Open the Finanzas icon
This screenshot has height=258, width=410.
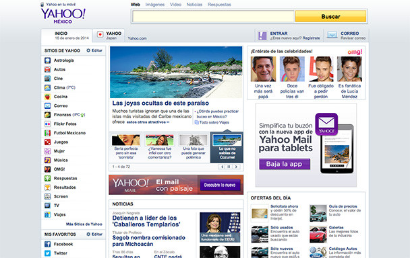47,115
